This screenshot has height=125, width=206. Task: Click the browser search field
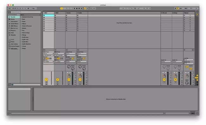coord(26,12)
